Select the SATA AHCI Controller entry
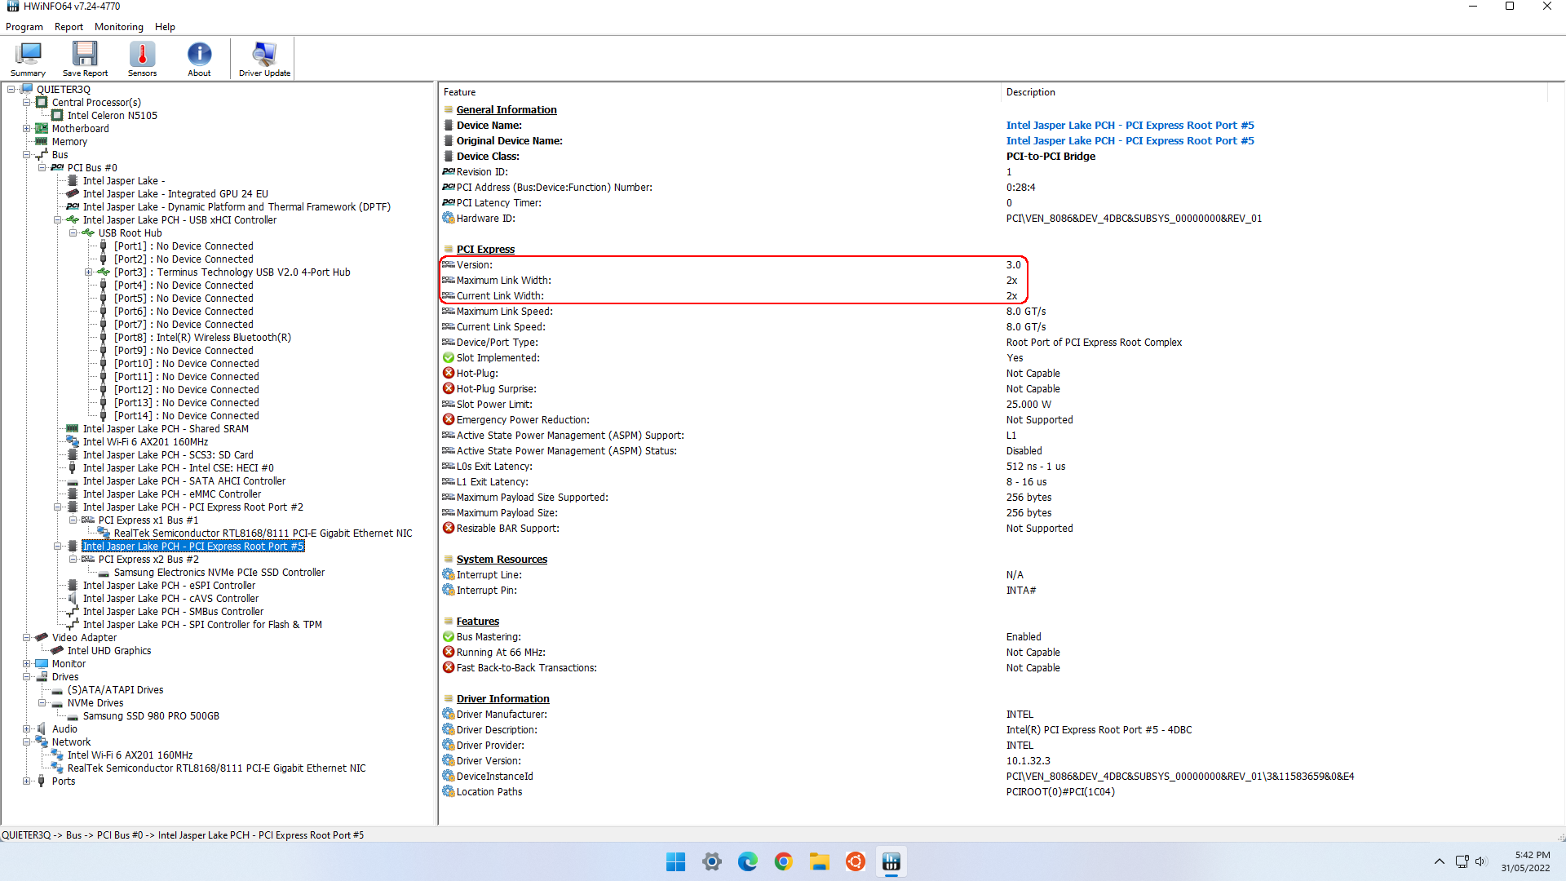Viewport: 1566px width, 881px height. [184, 481]
